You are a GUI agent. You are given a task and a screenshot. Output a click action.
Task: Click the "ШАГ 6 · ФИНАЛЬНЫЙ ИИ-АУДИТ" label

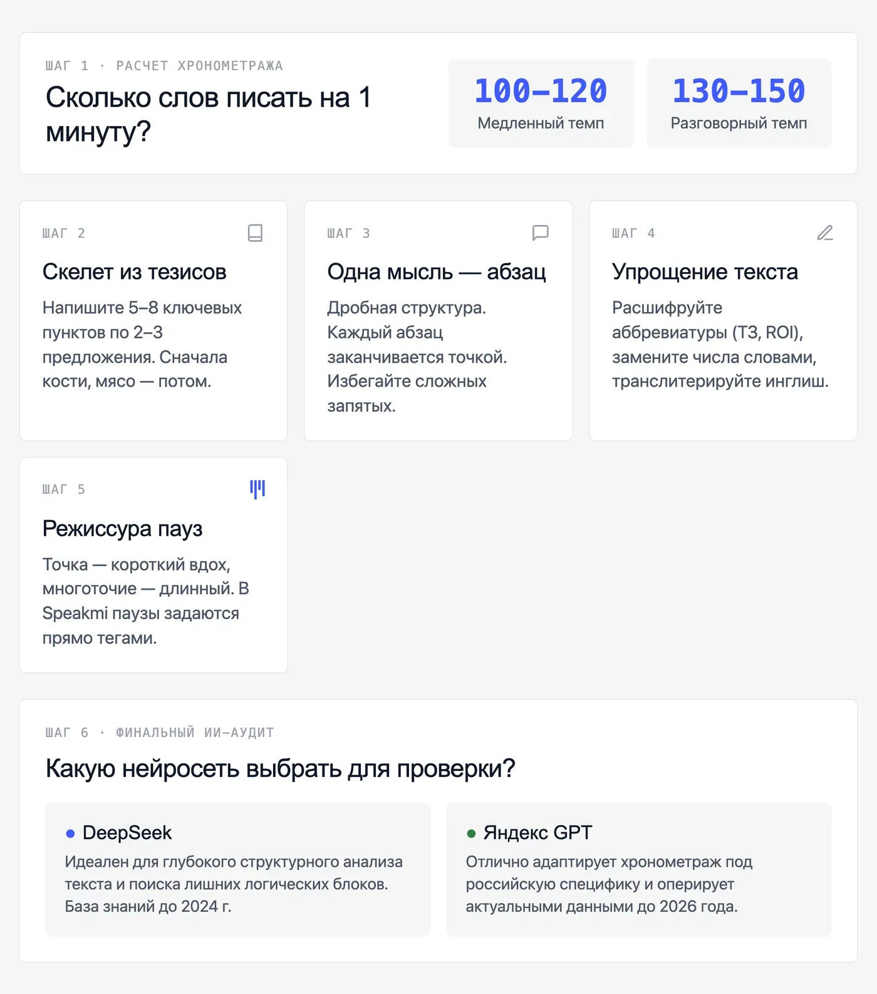pyautogui.click(x=160, y=733)
